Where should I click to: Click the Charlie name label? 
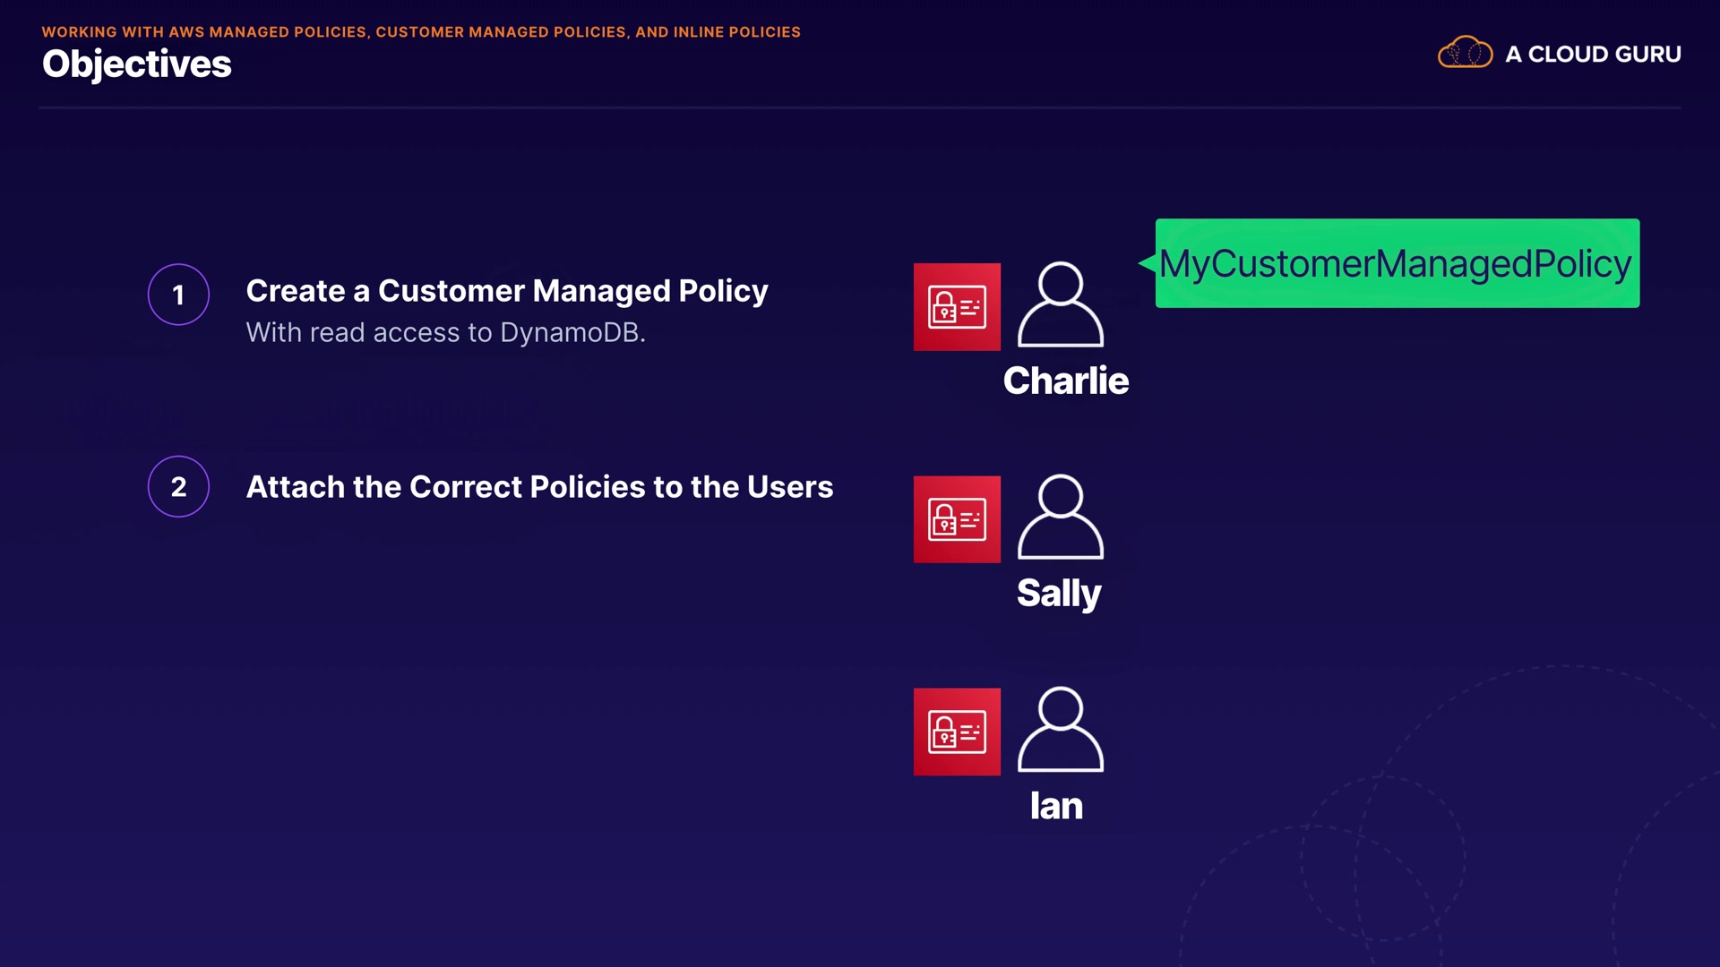(x=1065, y=381)
